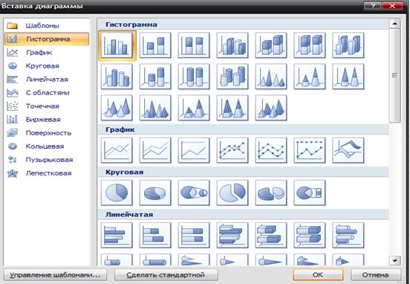Choose the 3-D stacked column chart

click(x=271, y=45)
